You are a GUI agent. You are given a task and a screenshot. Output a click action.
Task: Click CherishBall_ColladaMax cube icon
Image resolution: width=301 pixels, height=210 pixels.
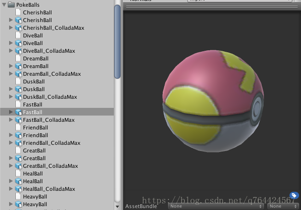18,28
